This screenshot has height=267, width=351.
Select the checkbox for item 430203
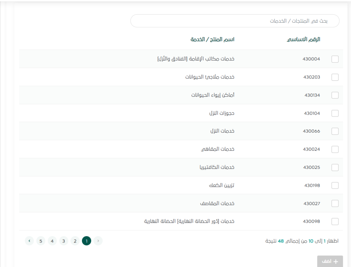pos(335,77)
